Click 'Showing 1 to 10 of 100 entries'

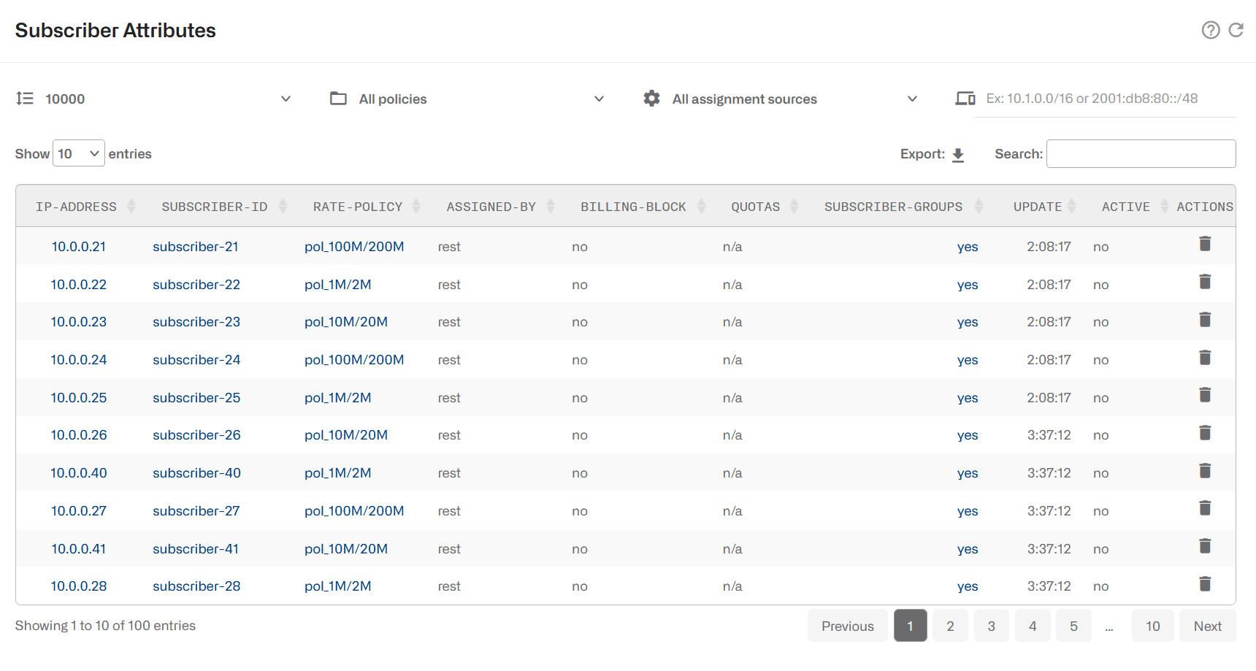point(105,626)
